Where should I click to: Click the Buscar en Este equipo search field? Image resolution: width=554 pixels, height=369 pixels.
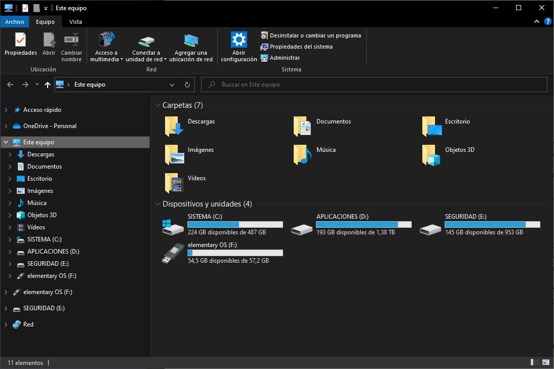tap(374, 85)
